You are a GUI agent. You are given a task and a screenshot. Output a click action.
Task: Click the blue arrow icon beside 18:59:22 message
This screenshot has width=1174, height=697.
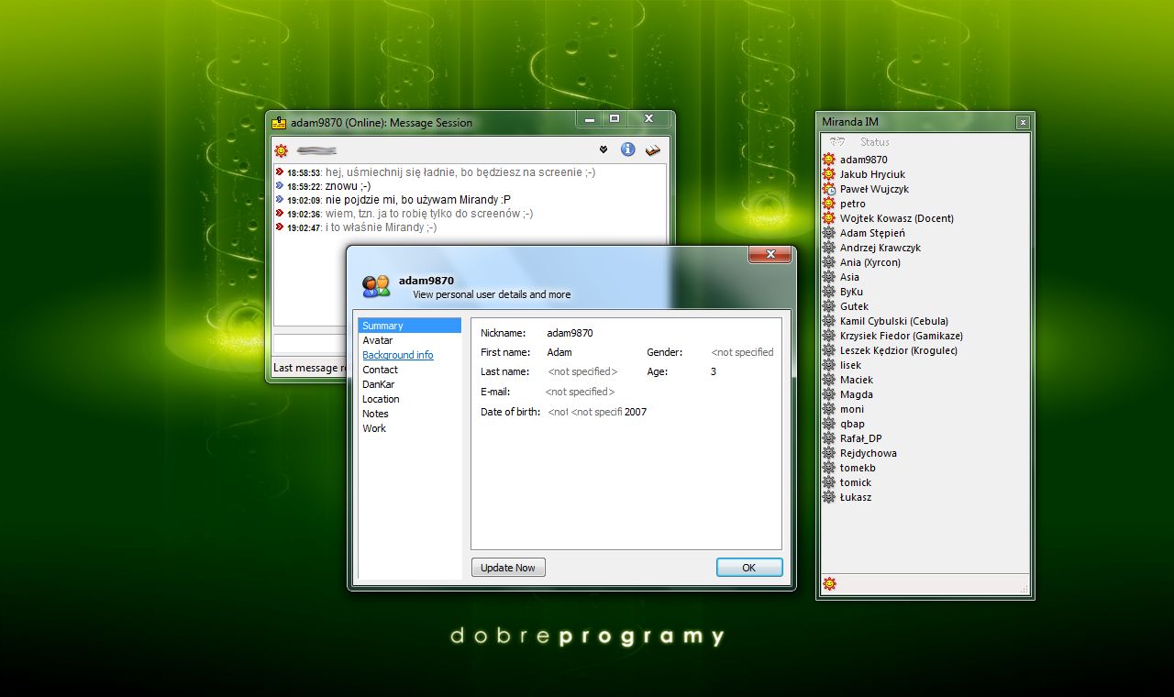[x=279, y=185]
